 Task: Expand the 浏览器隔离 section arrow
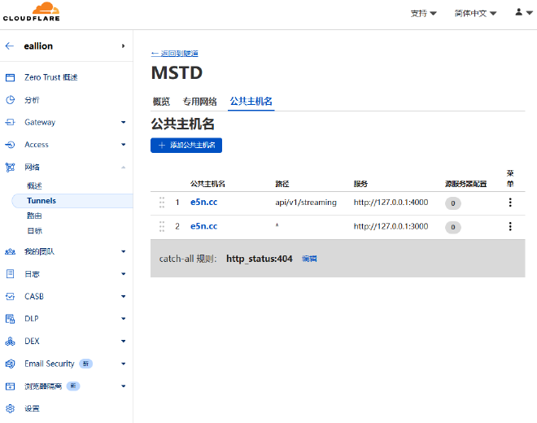[124, 386]
